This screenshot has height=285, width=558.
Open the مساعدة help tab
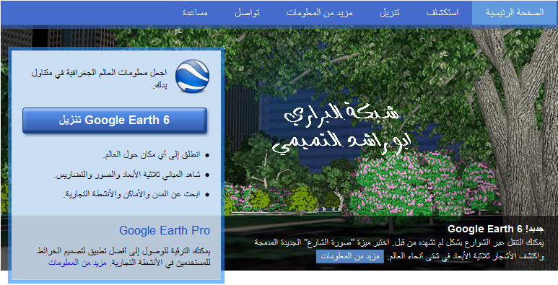(x=195, y=13)
